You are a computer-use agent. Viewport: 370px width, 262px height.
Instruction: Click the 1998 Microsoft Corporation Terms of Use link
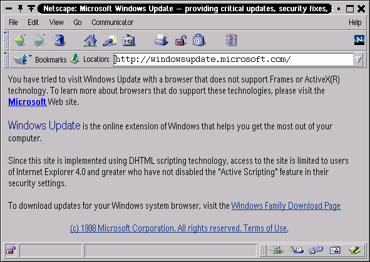[x=179, y=228]
